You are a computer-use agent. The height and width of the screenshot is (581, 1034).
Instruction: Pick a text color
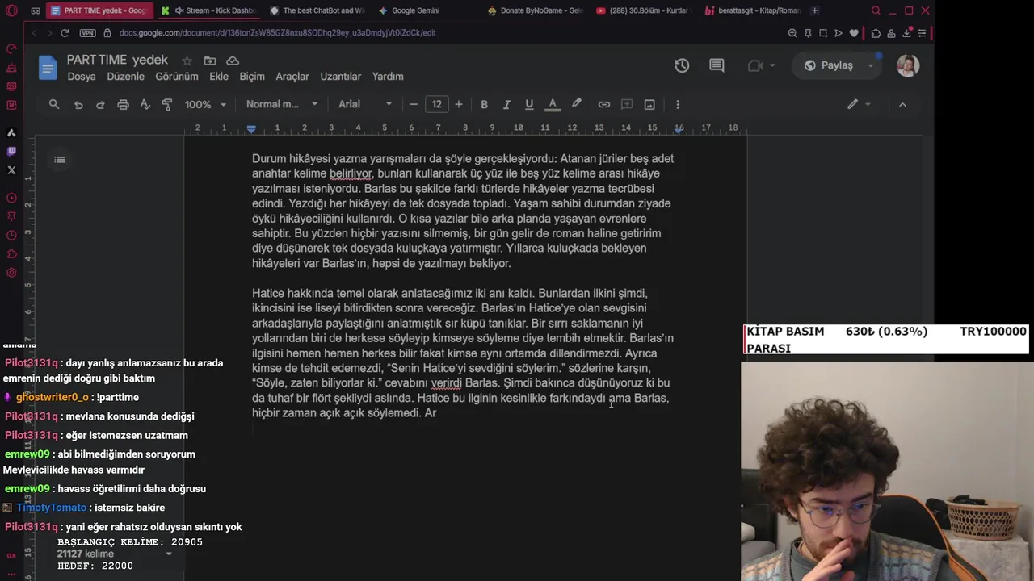tap(553, 104)
